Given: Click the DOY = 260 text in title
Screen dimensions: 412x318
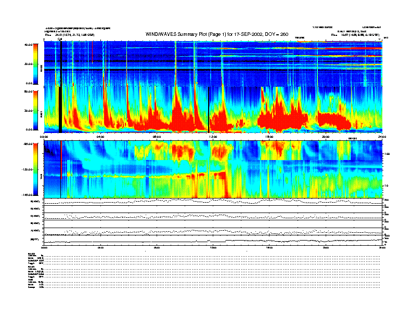Looking at the screenshot, I should pos(277,34).
